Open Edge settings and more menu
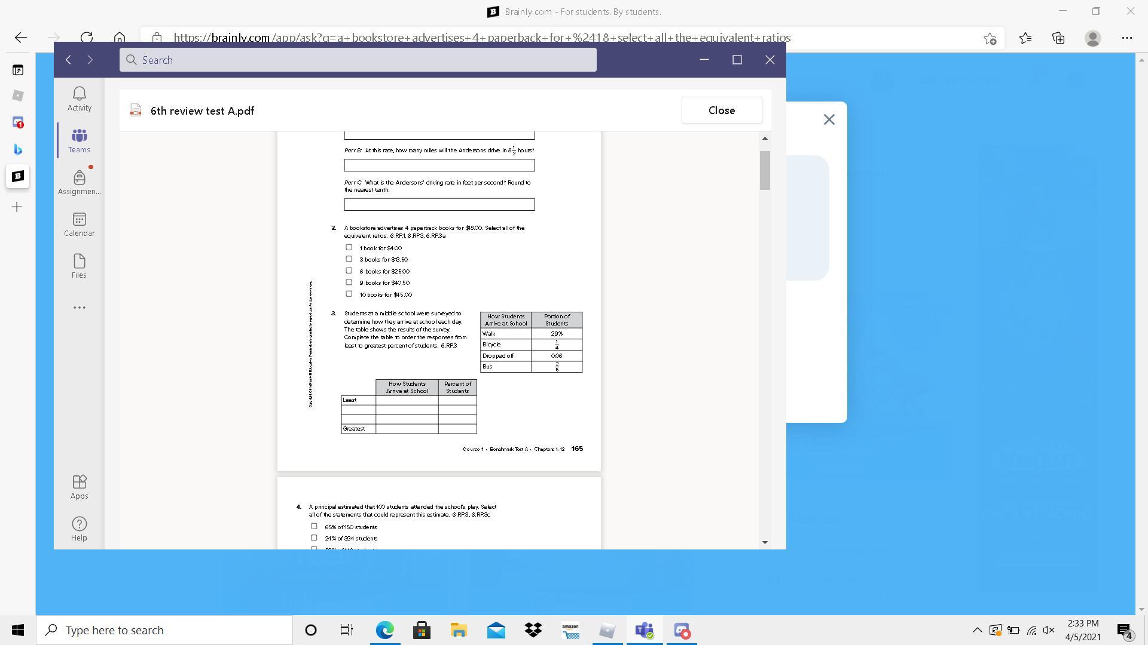This screenshot has height=645, width=1148. (1126, 38)
